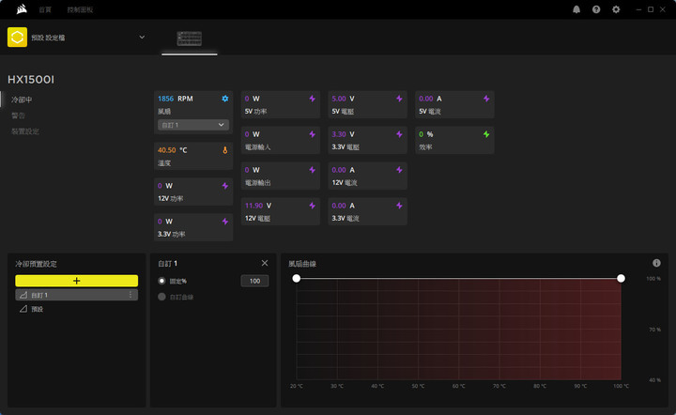
Task: Select the 自訂曲線 radio button
Action: tap(161, 297)
